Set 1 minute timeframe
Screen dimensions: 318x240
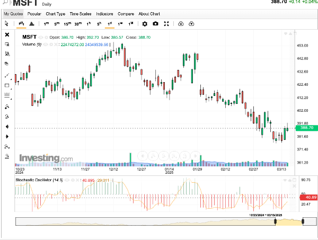point(46,24)
